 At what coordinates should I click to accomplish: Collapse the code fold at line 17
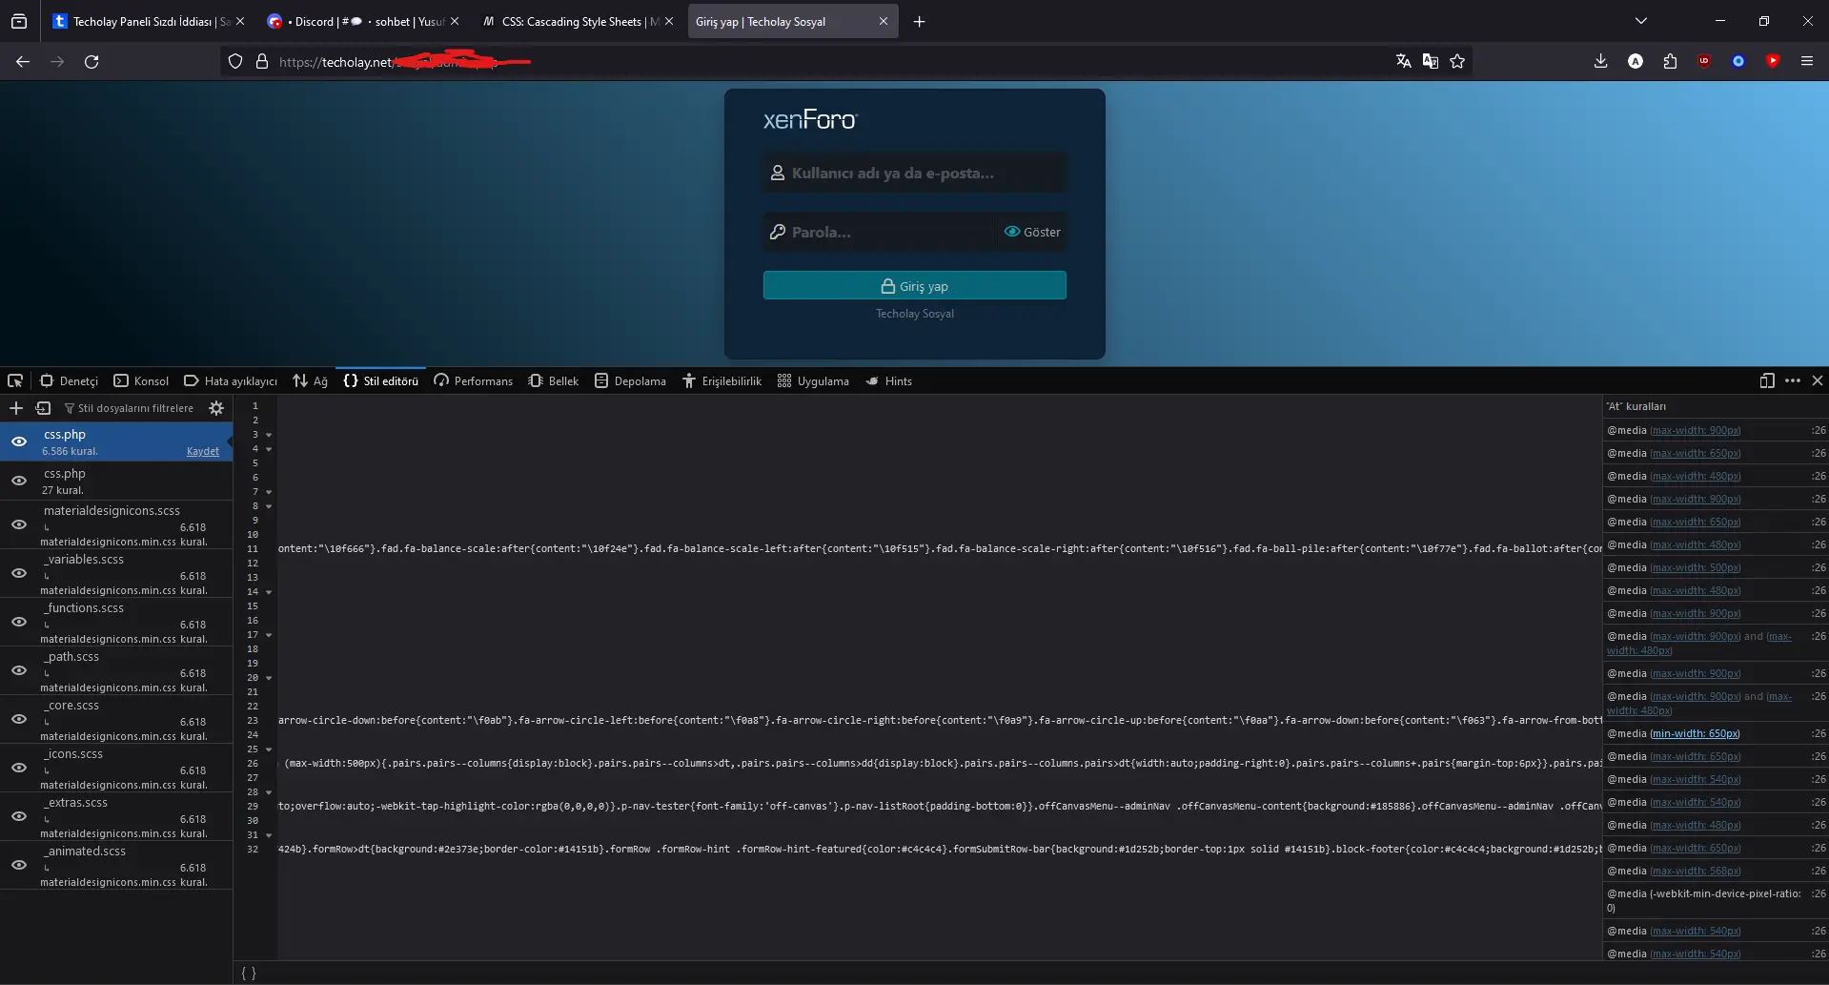click(269, 635)
